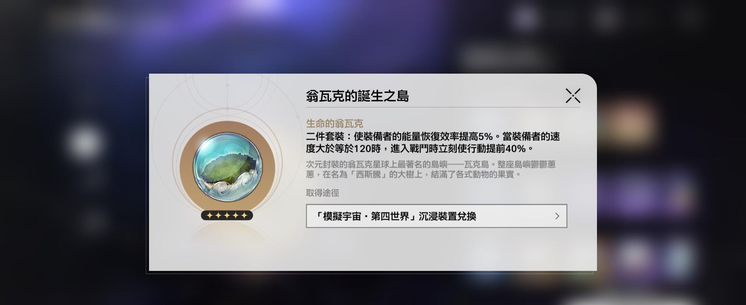
Task: Click the 40% action advance value
Action: coord(516,149)
